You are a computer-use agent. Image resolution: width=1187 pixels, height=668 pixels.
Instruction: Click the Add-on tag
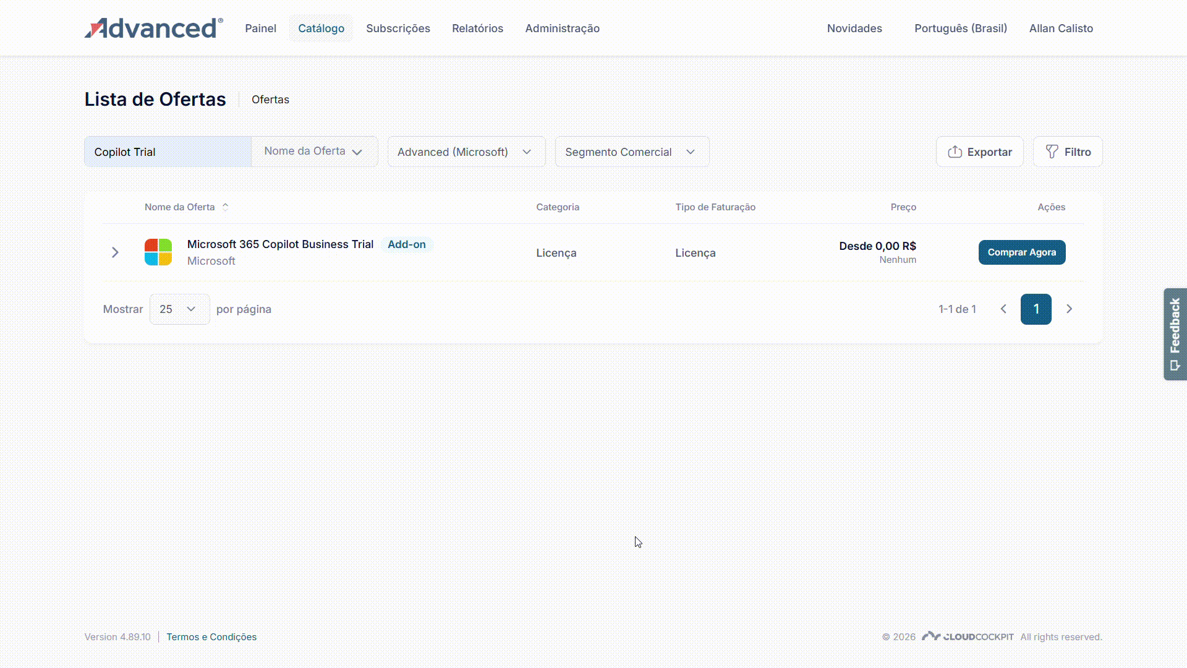pyautogui.click(x=407, y=244)
